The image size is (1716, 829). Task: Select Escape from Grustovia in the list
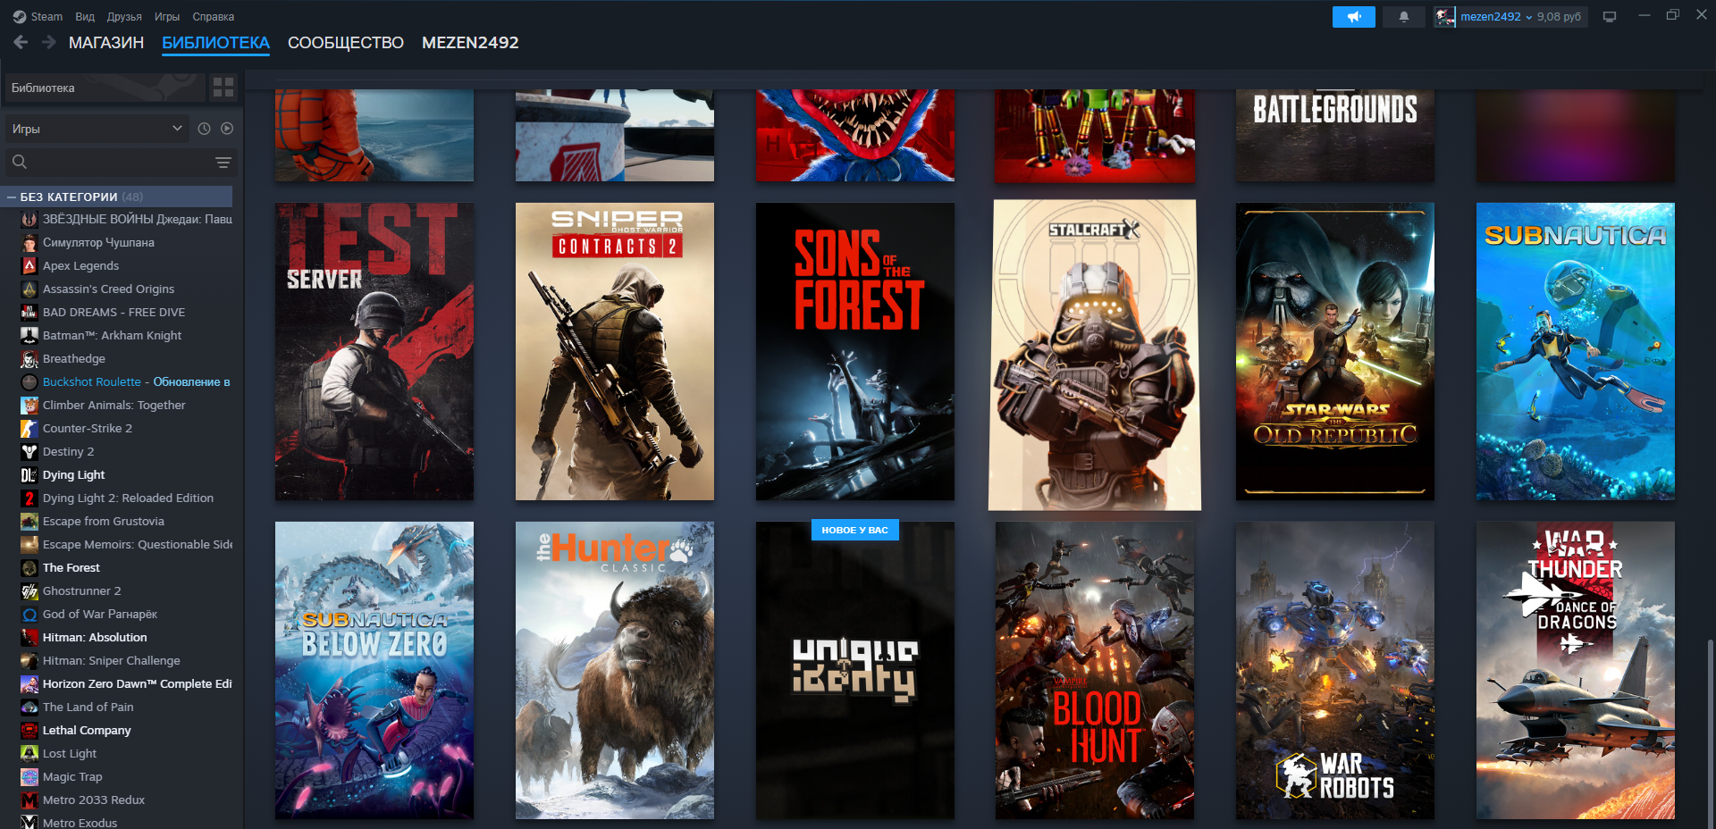click(x=103, y=521)
